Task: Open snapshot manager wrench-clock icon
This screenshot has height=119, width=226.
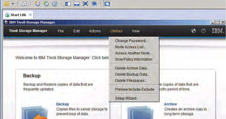Action: point(55,4)
